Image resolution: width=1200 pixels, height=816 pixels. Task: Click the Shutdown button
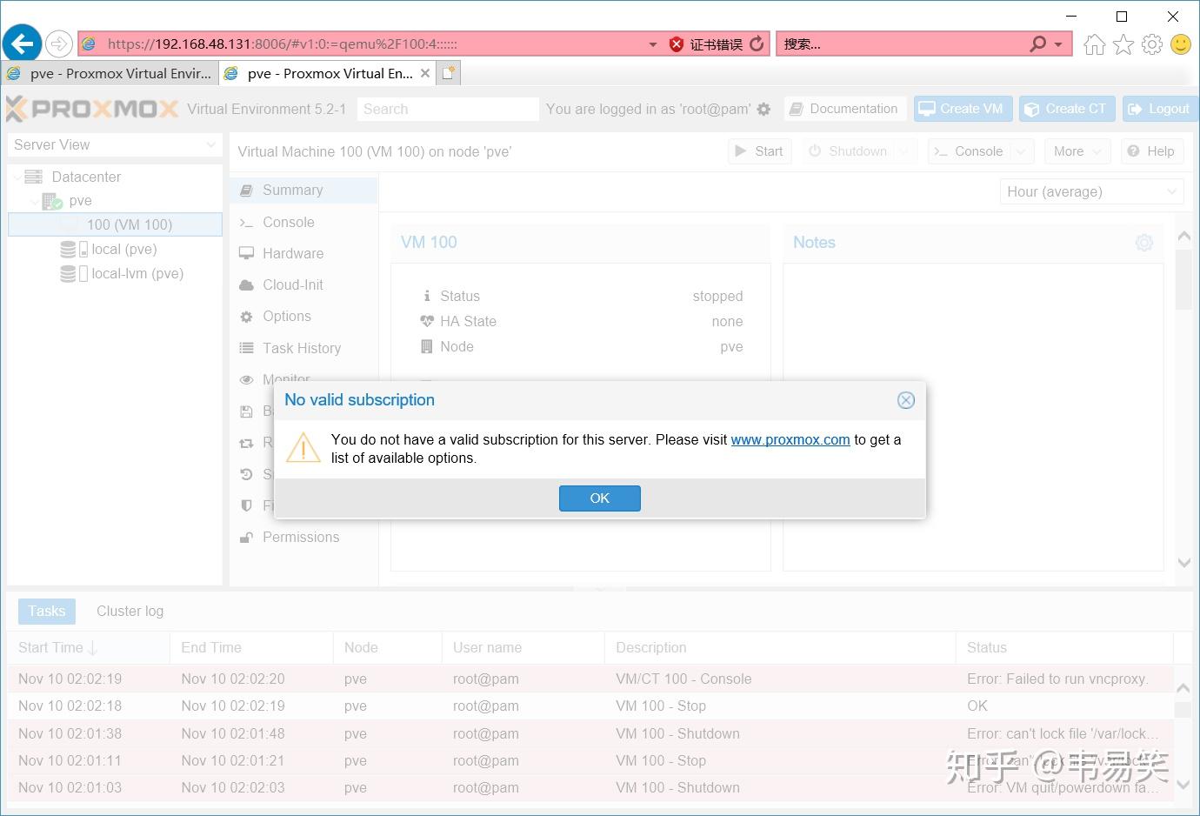coord(849,151)
